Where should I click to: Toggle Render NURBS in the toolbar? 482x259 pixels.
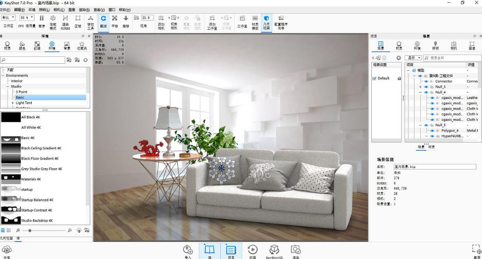[x=65, y=22]
